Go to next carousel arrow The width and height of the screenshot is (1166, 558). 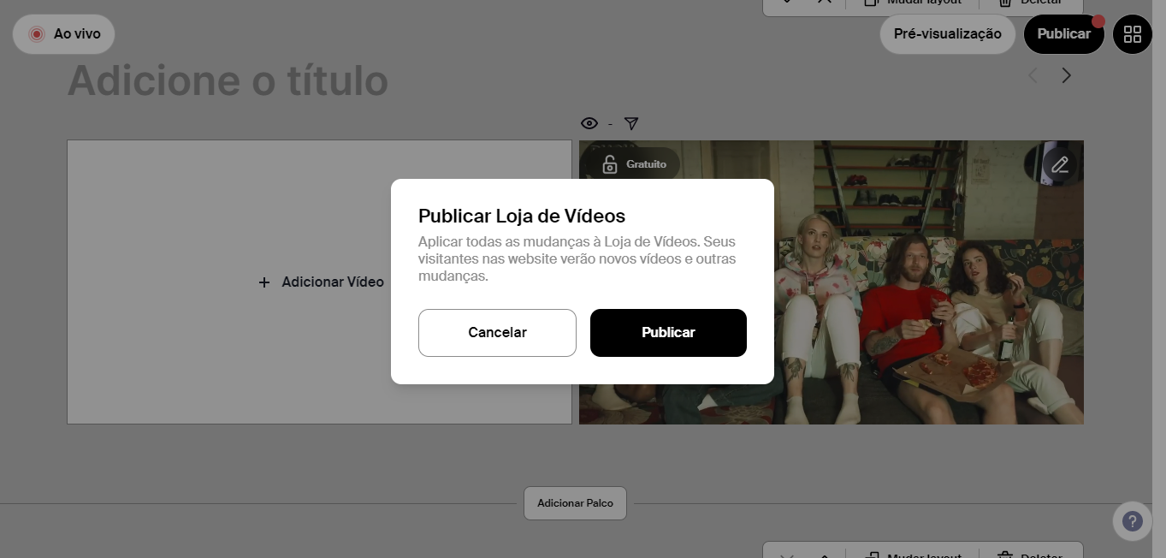point(1066,76)
